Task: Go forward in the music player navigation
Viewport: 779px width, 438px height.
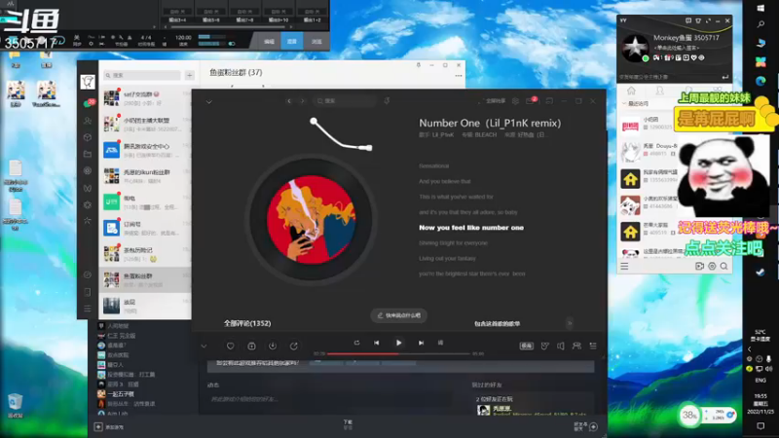Action: click(302, 101)
